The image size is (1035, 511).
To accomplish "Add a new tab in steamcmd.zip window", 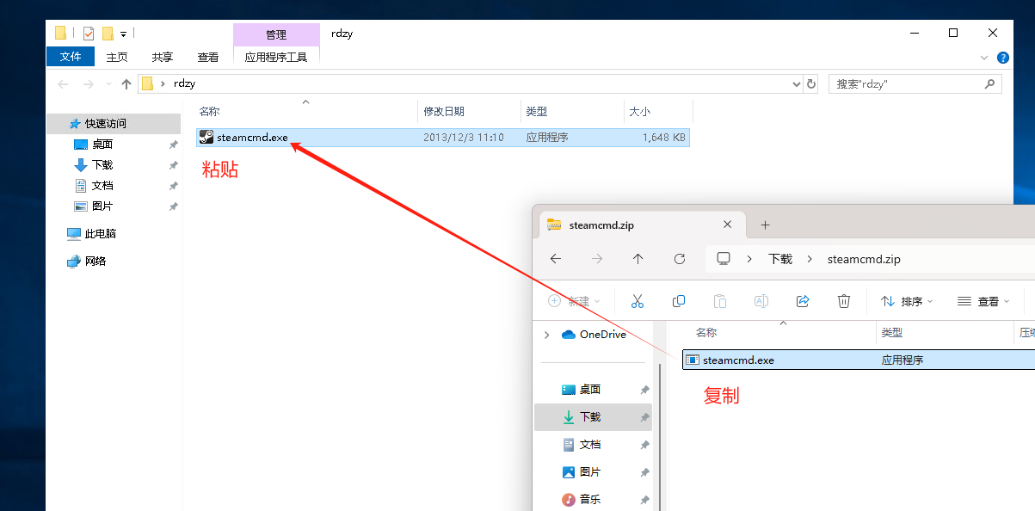I will [x=765, y=225].
